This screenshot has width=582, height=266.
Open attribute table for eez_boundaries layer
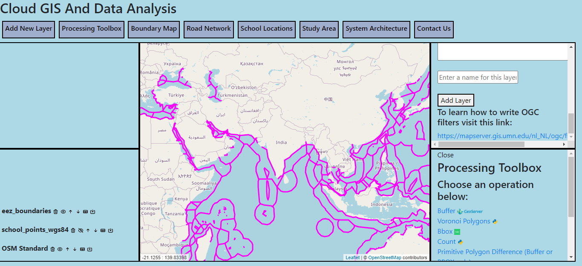click(x=85, y=211)
